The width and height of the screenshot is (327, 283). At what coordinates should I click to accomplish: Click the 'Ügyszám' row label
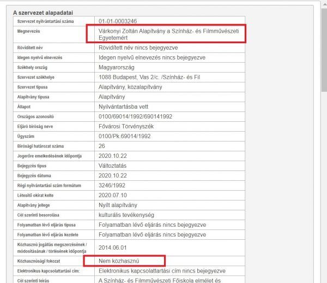point(26,136)
